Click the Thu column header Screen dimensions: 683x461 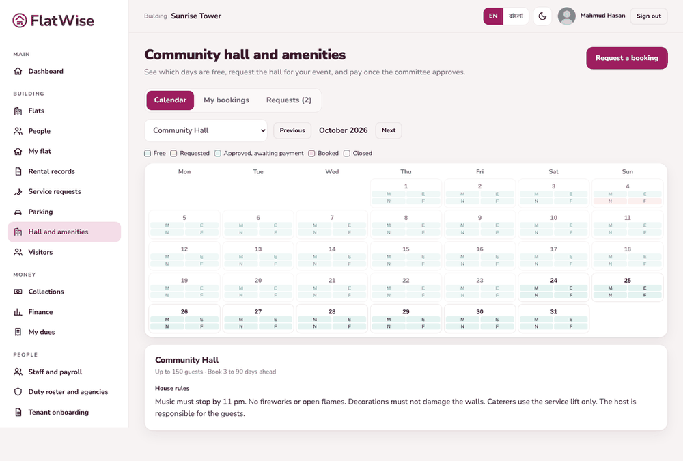click(x=406, y=171)
